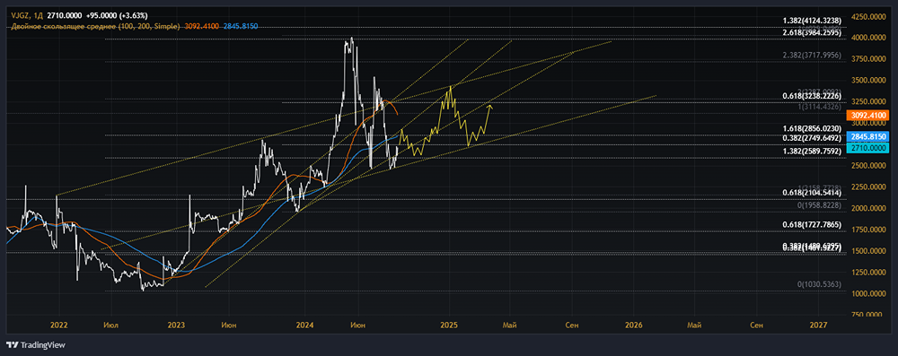Click the 2027 label on time axis
The height and width of the screenshot is (356, 898).
(x=819, y=325)
